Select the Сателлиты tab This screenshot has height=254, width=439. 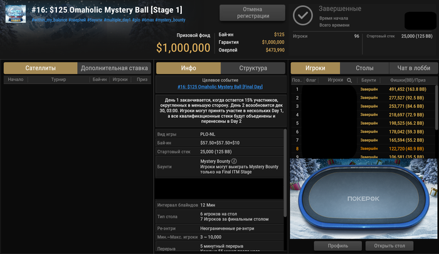pos(41,68)
